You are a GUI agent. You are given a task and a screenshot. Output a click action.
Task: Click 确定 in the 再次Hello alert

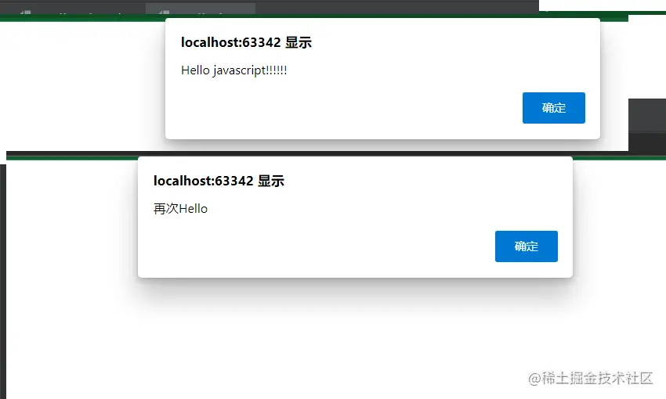click(527, 246)
